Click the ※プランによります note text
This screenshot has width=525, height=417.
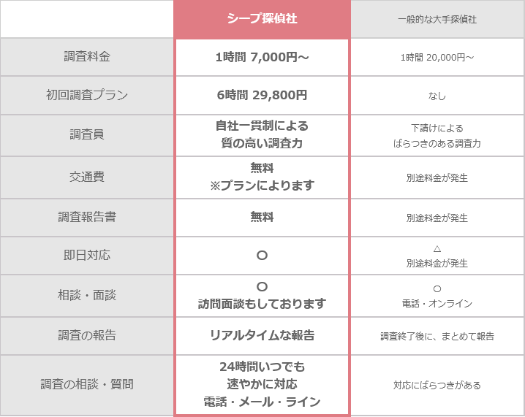(262, 185)
